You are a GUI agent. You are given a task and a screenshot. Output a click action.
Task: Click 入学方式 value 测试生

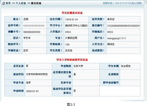click(111, 44)
